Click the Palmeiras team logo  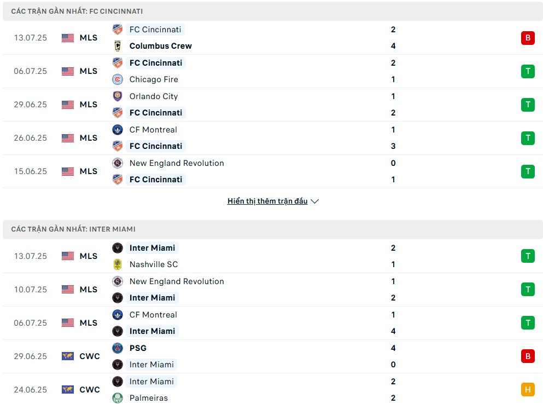point(118,398)
